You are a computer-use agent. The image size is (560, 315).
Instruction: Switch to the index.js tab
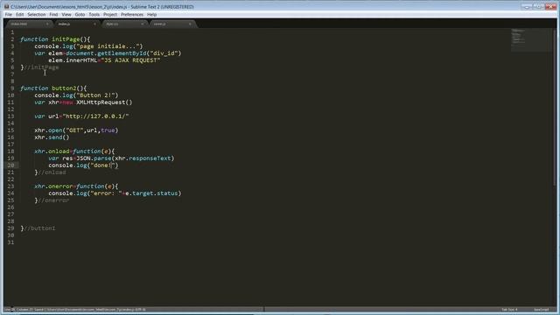click(x=76, y=24)
